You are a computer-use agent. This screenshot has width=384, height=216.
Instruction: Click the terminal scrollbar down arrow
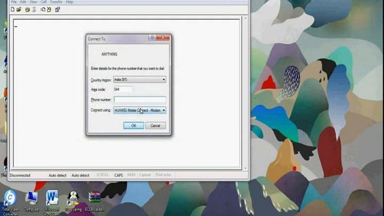click(245, 169)
